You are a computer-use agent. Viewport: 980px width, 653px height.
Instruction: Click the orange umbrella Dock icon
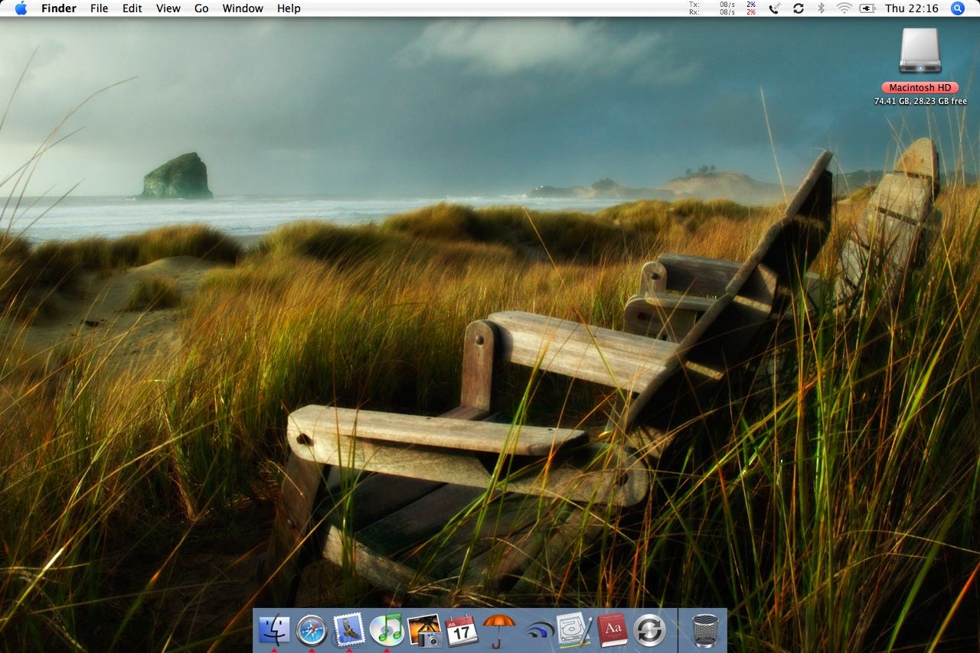[499, 630]
